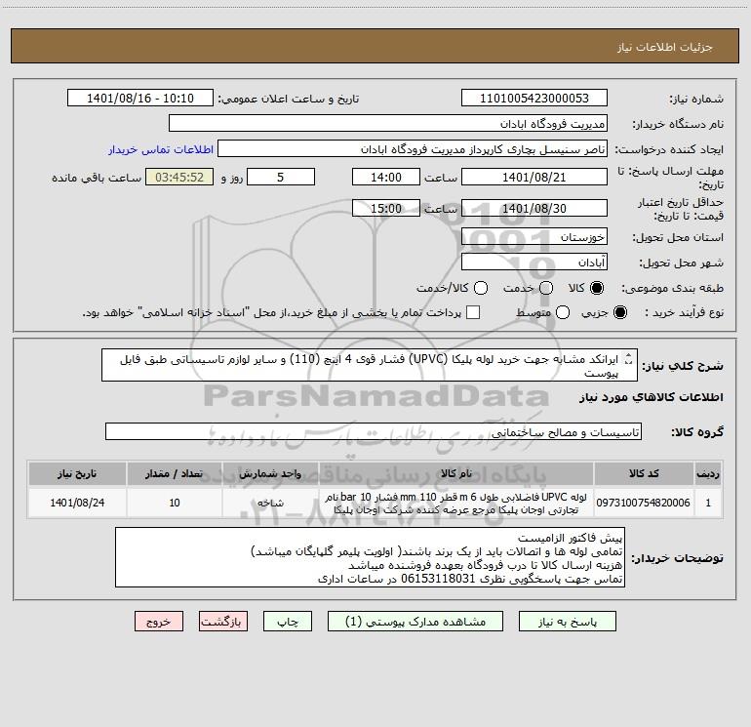
Task: Click the delivery province field 'خوزستان'
Action: (x=534, y=237)
